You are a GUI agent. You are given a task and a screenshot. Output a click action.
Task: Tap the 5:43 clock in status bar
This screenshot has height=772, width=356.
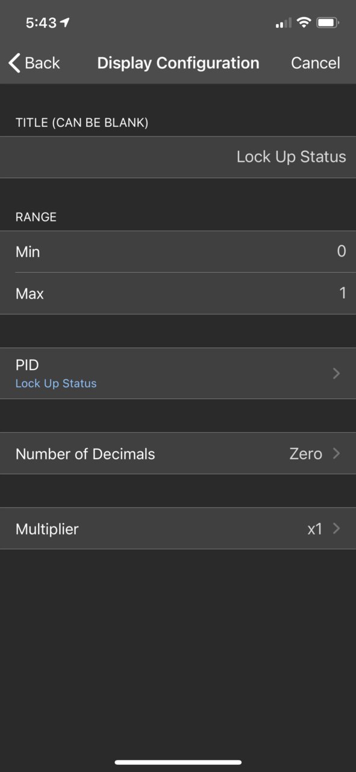41,23
